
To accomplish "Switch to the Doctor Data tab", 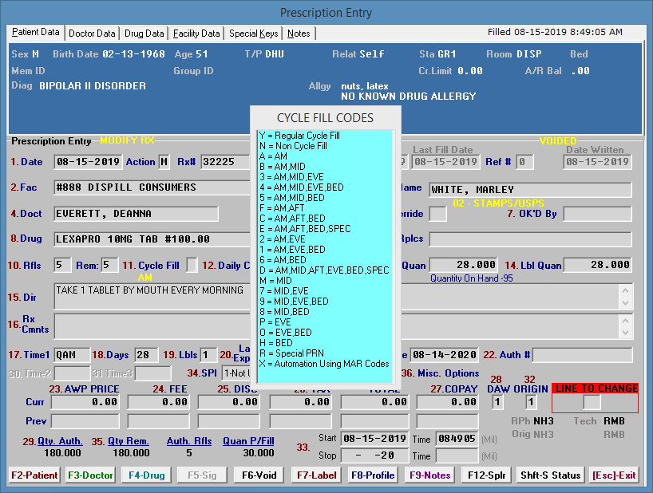I will tap(92, 34).
